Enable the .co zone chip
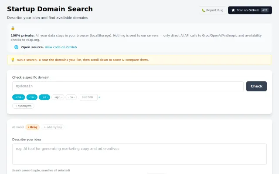The image size is (279, 174). (x=71, y=97)
